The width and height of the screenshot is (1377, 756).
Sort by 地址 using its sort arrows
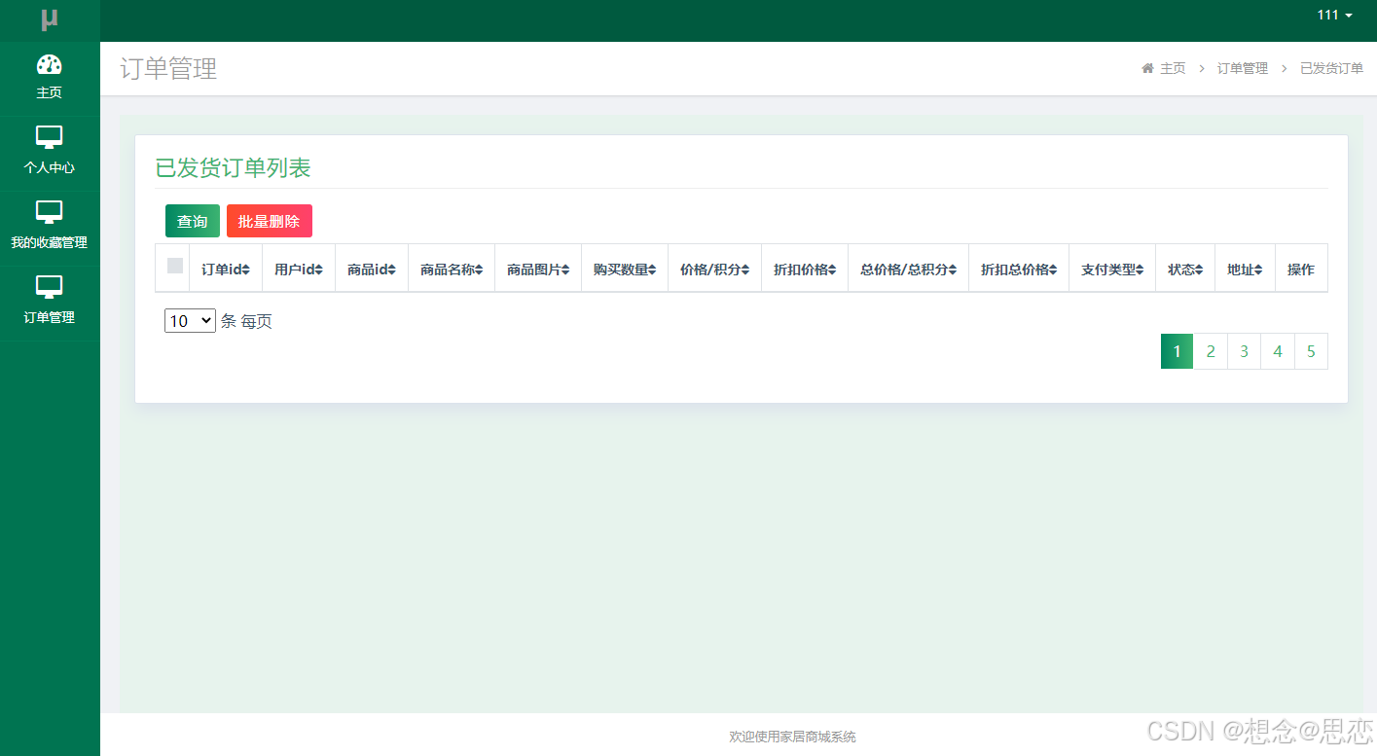click(x=1259, y=270)
